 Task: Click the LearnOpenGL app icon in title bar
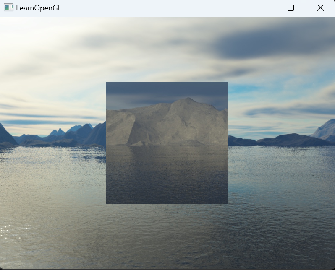pos(8,8)
